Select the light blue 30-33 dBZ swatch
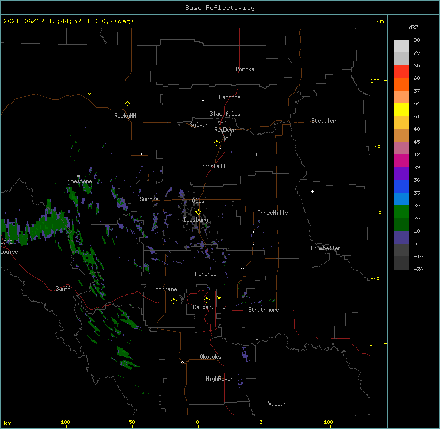440x429 pixels. coord(401,199)
